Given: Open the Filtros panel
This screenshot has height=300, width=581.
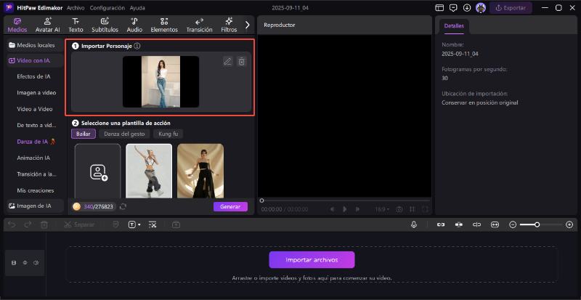Looking at the screenshot, I should (229, 25).
